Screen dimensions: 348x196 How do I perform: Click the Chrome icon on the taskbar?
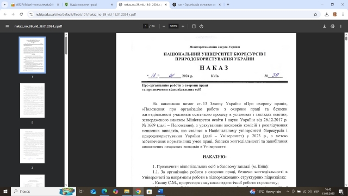point(138,191)
